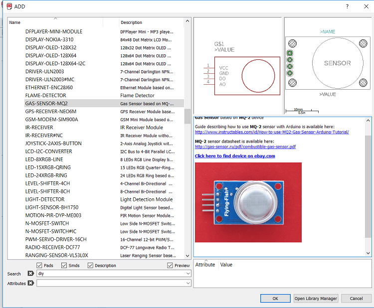The width and height of the screenshot is (374, 308).
Task: Click the description pane scrollbar thumb
Action: pyautogui.click(x=368, y=187)
